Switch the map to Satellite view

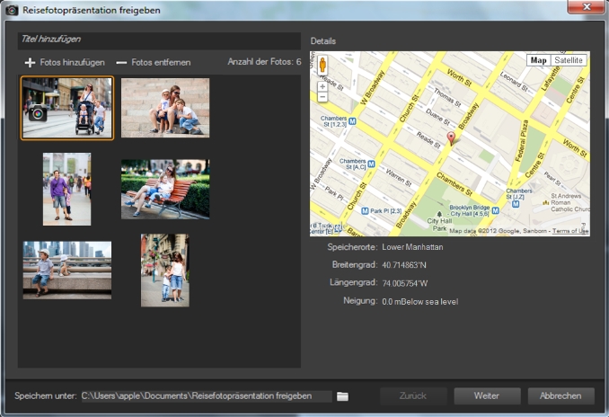pyautogui.click(x=568, y=60)
